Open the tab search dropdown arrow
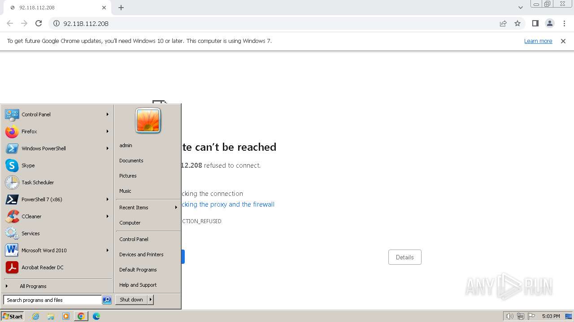Viewport: 574px width, 322px height. [x=521, y=8]
